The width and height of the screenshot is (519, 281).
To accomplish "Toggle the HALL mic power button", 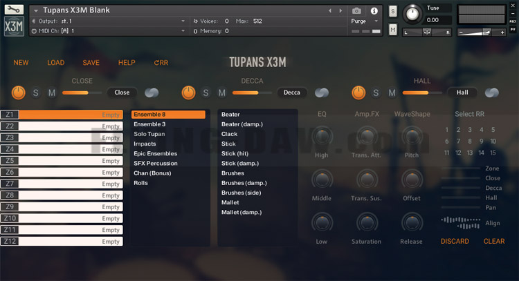I will click(358, 93).
